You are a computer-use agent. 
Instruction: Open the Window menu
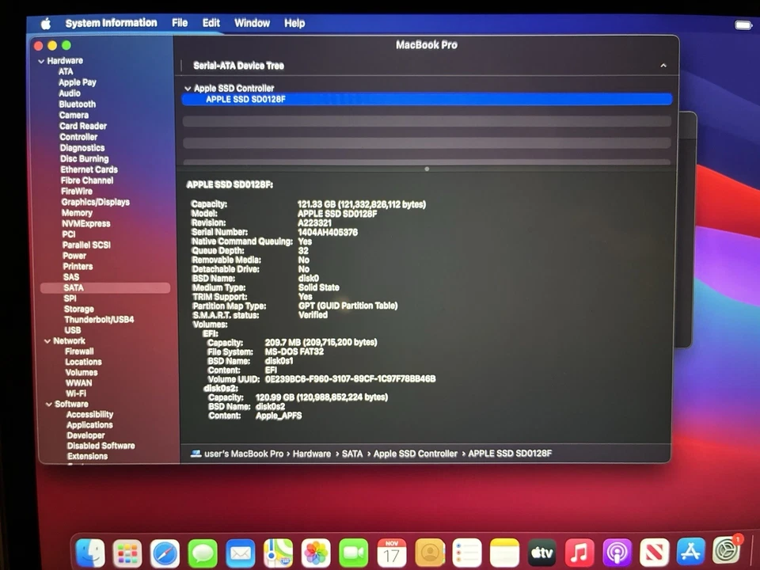click(252, 23)
